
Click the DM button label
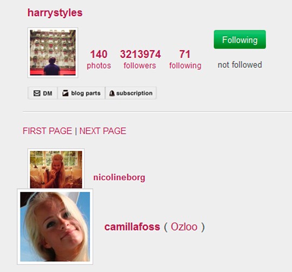(x=48, y=93)
